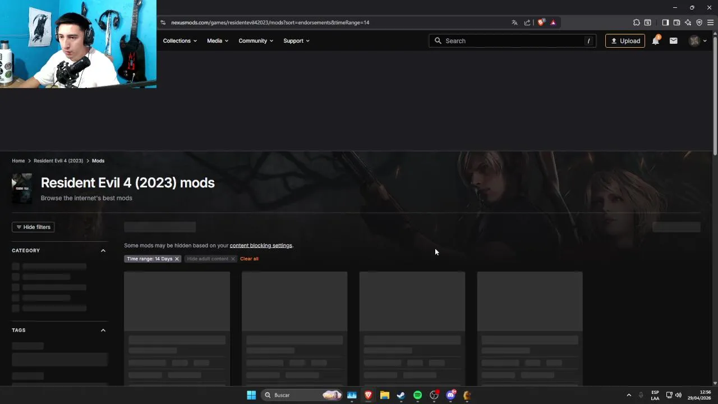Screen dimensions: 718x404
Task: Click the site information icon beside the URL
Action: point(163,22)
